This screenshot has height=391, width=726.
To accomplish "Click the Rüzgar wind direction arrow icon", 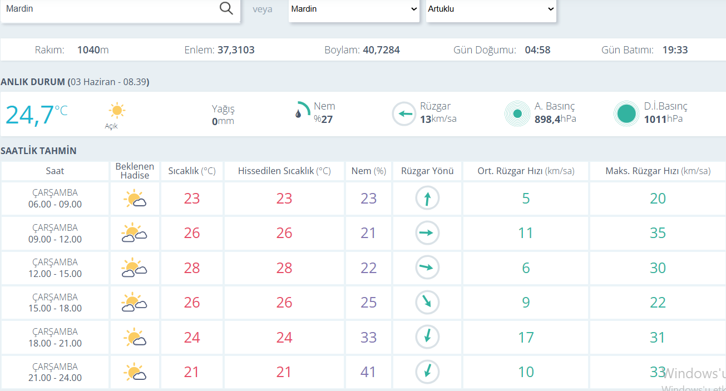I will 404,114.
